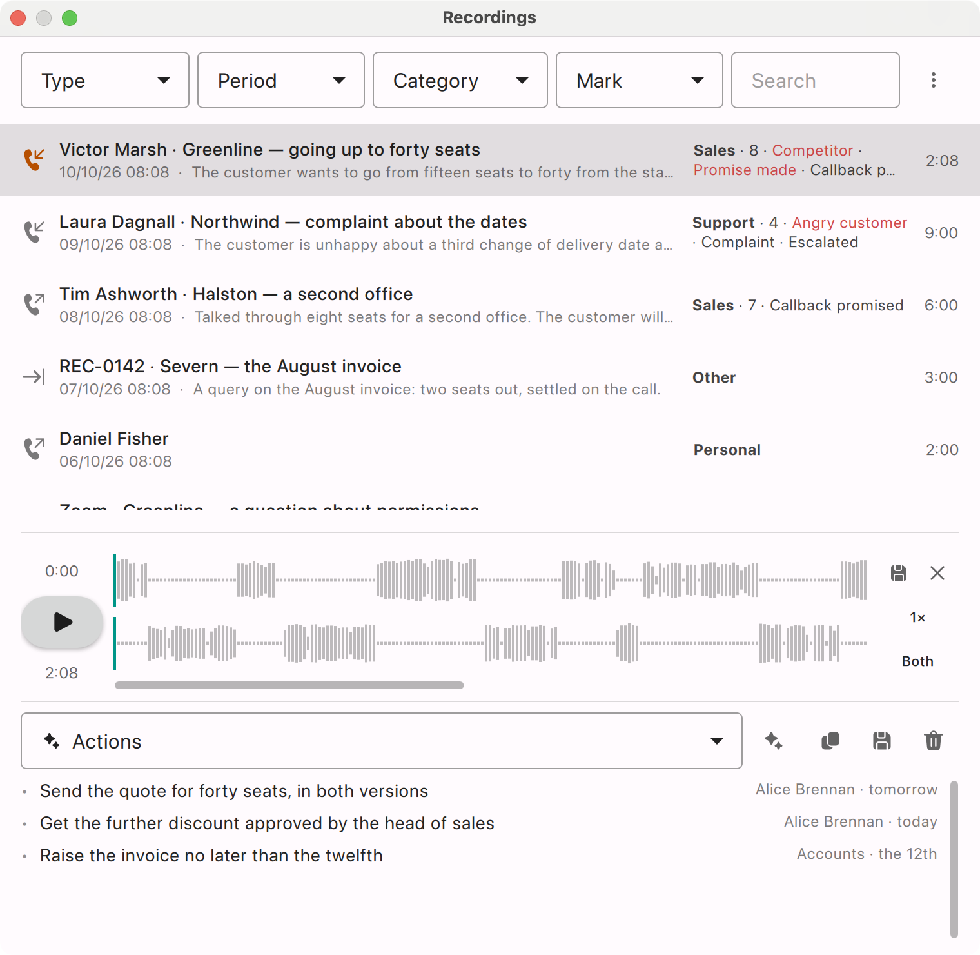980x955 pixels.
Task: Copy the action list to clipboard
Action: (830, 741)
